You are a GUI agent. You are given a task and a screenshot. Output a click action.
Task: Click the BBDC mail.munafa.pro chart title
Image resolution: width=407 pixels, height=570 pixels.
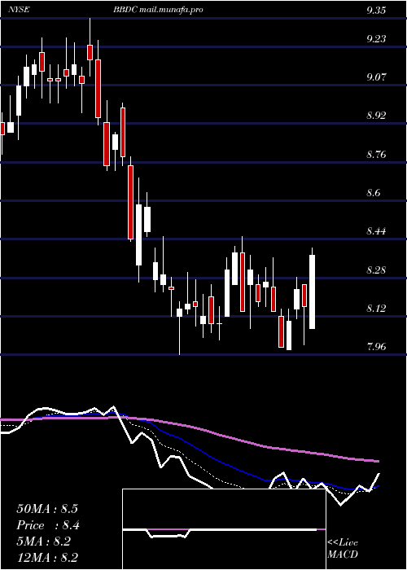pos(158,10)
